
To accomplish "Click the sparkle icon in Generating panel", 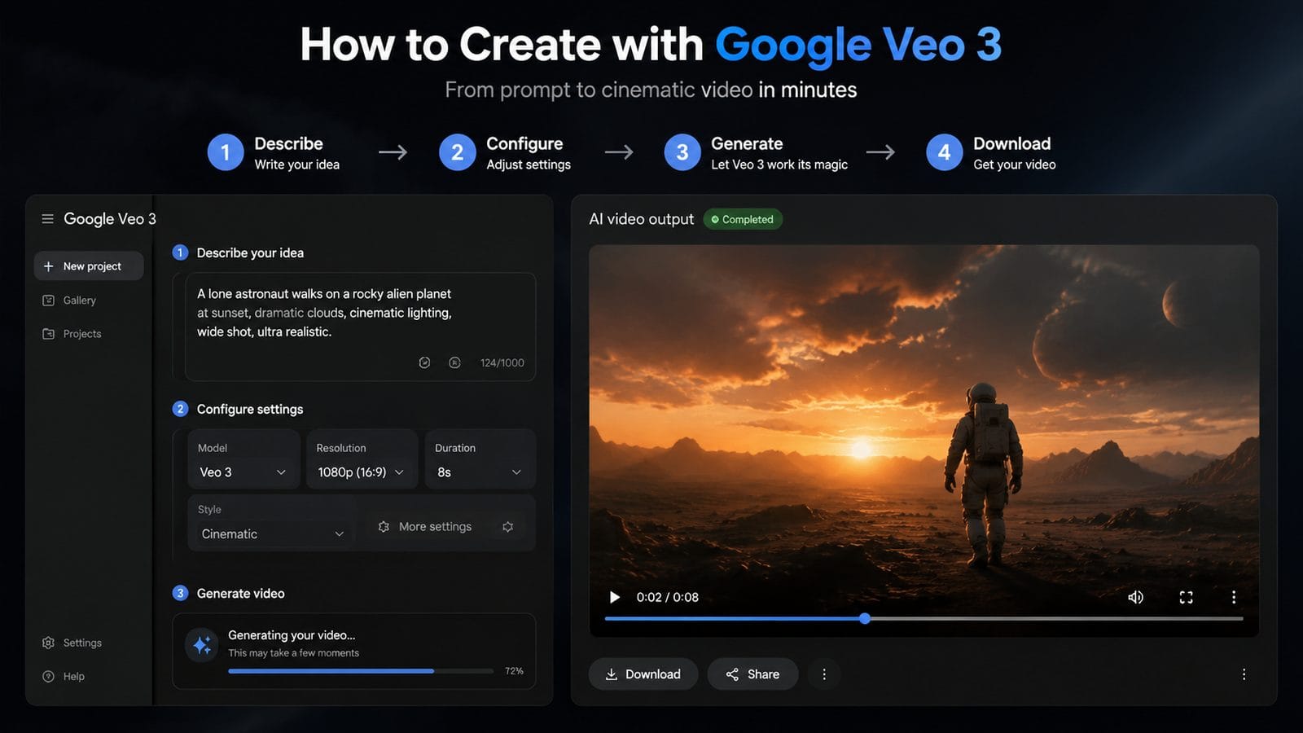I will (x=202, y=644).
